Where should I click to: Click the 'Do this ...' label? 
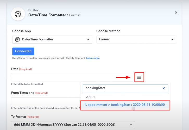point(35,10)
